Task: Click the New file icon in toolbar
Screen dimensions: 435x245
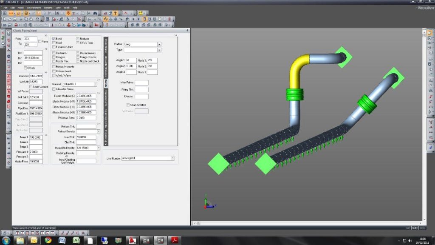Action: coord(4,19)
